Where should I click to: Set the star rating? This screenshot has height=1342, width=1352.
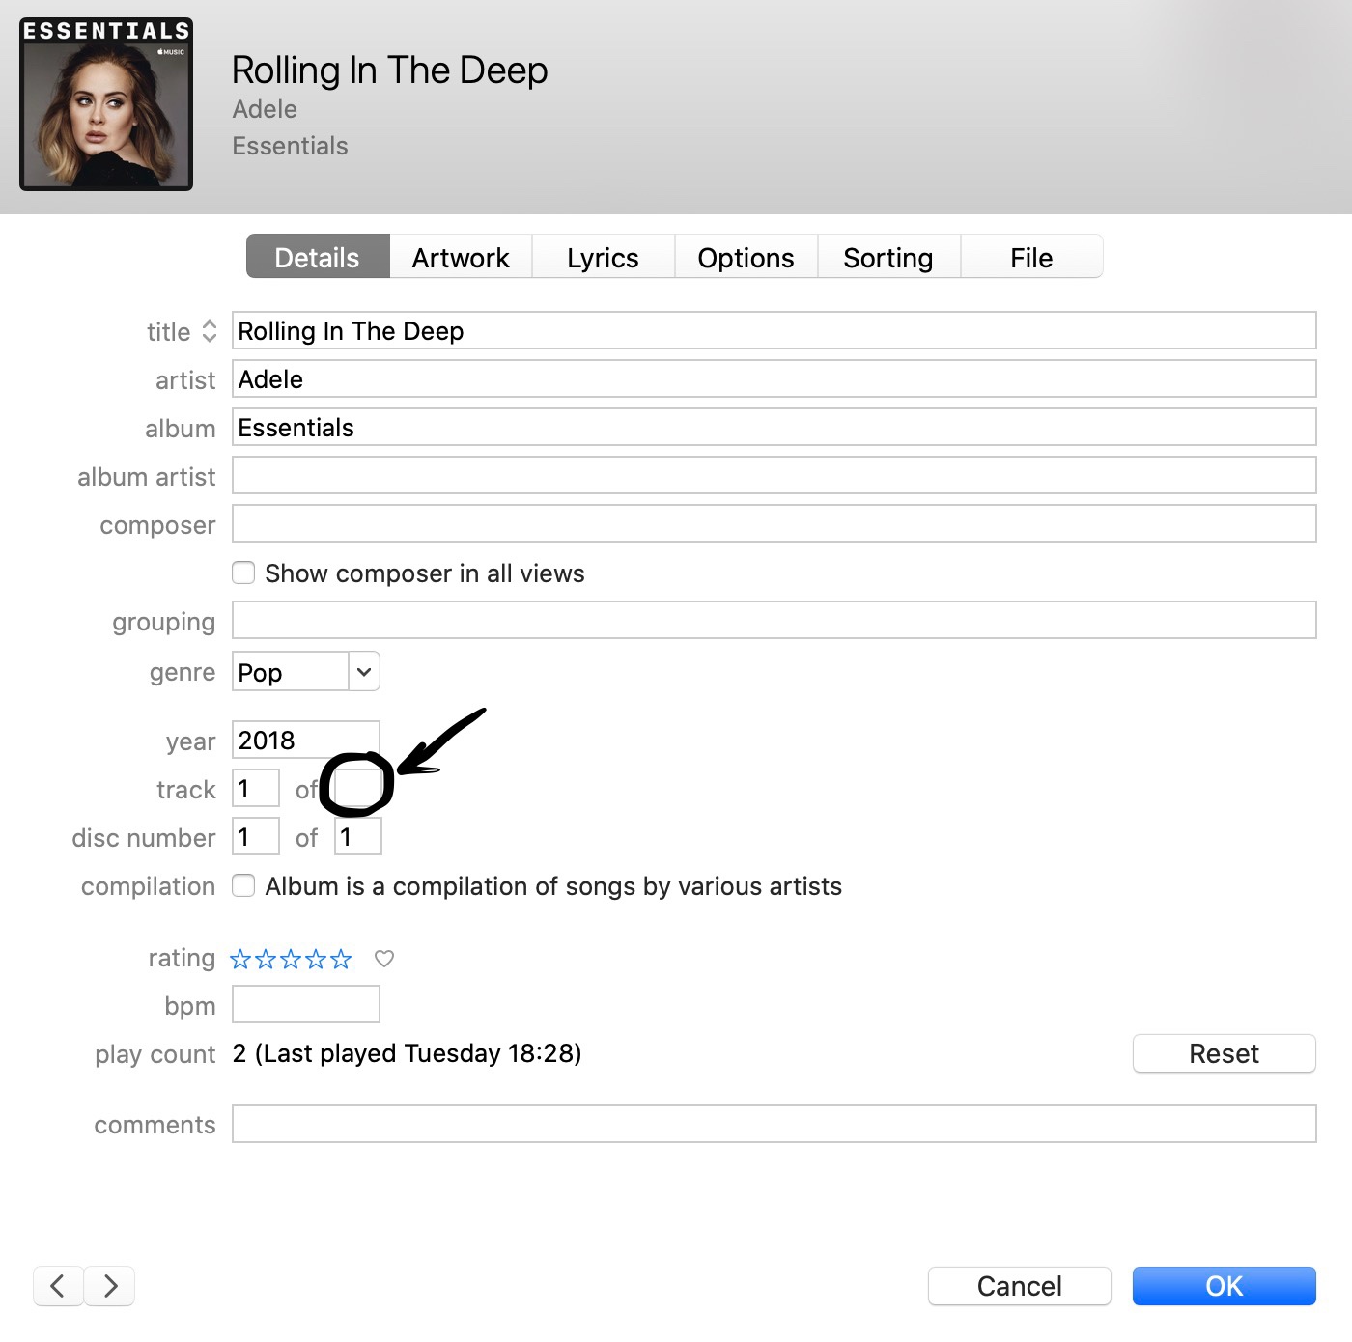(291, 959)
